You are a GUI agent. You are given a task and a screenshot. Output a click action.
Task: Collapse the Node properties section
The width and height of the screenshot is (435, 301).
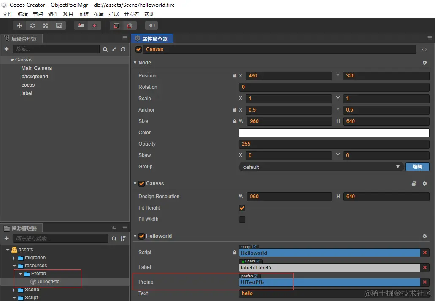tap(135, 63)
